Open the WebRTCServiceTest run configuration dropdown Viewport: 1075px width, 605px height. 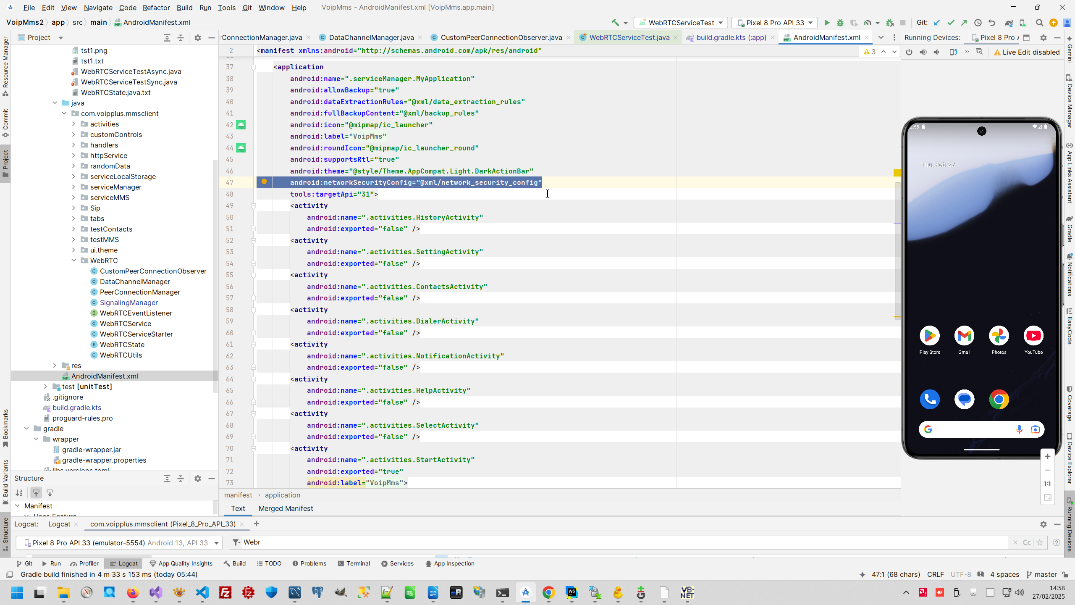[680, 23]
